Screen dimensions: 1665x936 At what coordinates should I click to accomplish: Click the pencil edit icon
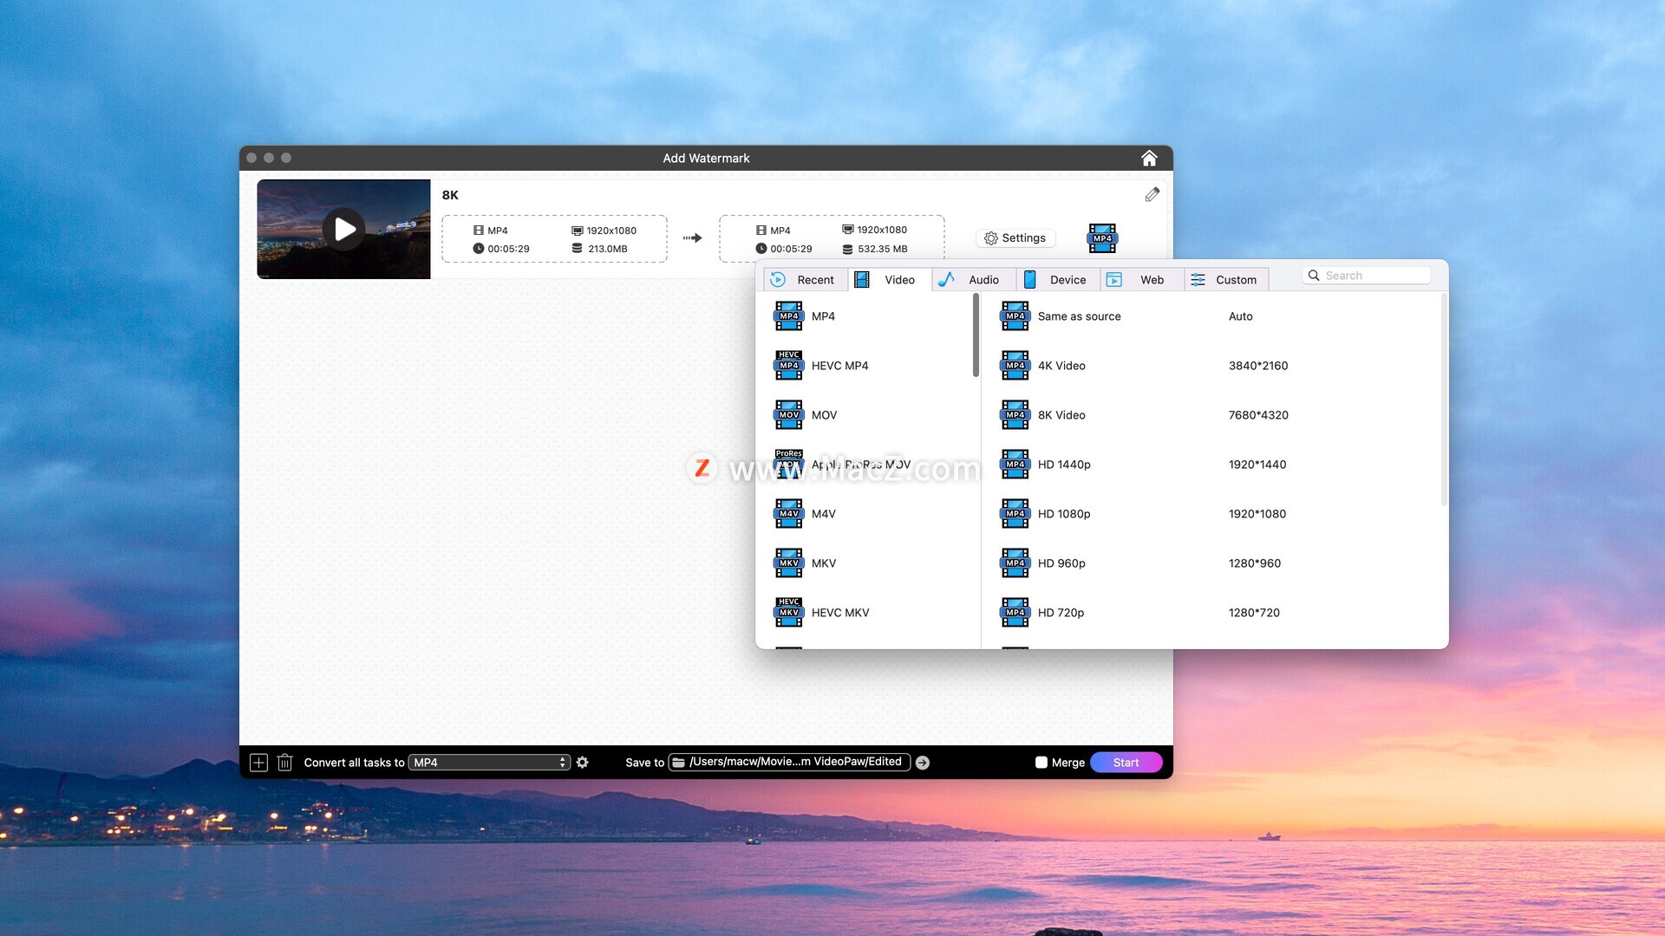pyautogui.click(x=1152, y=195)
